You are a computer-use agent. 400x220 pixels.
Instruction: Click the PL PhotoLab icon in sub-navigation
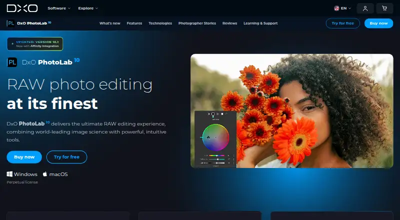click(10, 23)
